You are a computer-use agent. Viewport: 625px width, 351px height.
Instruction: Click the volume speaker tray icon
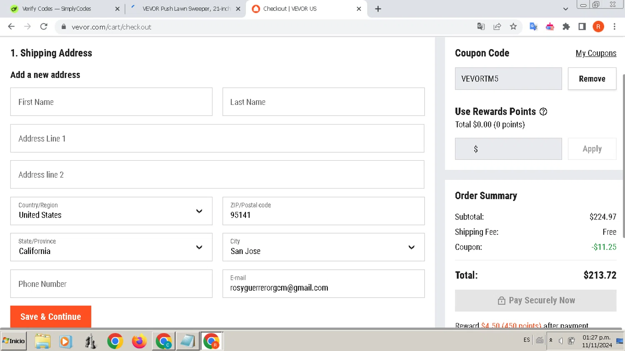561,341
